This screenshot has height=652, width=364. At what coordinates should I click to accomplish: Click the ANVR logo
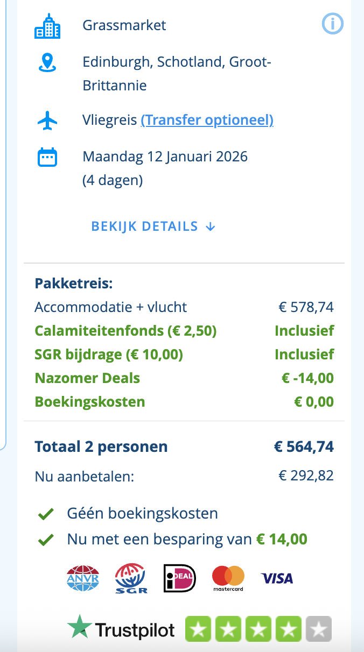[x=83, y=578]
